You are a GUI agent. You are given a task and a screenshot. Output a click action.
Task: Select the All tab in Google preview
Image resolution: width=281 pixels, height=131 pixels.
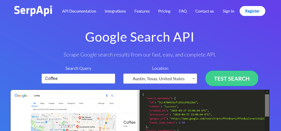click(x=35, y=103)
